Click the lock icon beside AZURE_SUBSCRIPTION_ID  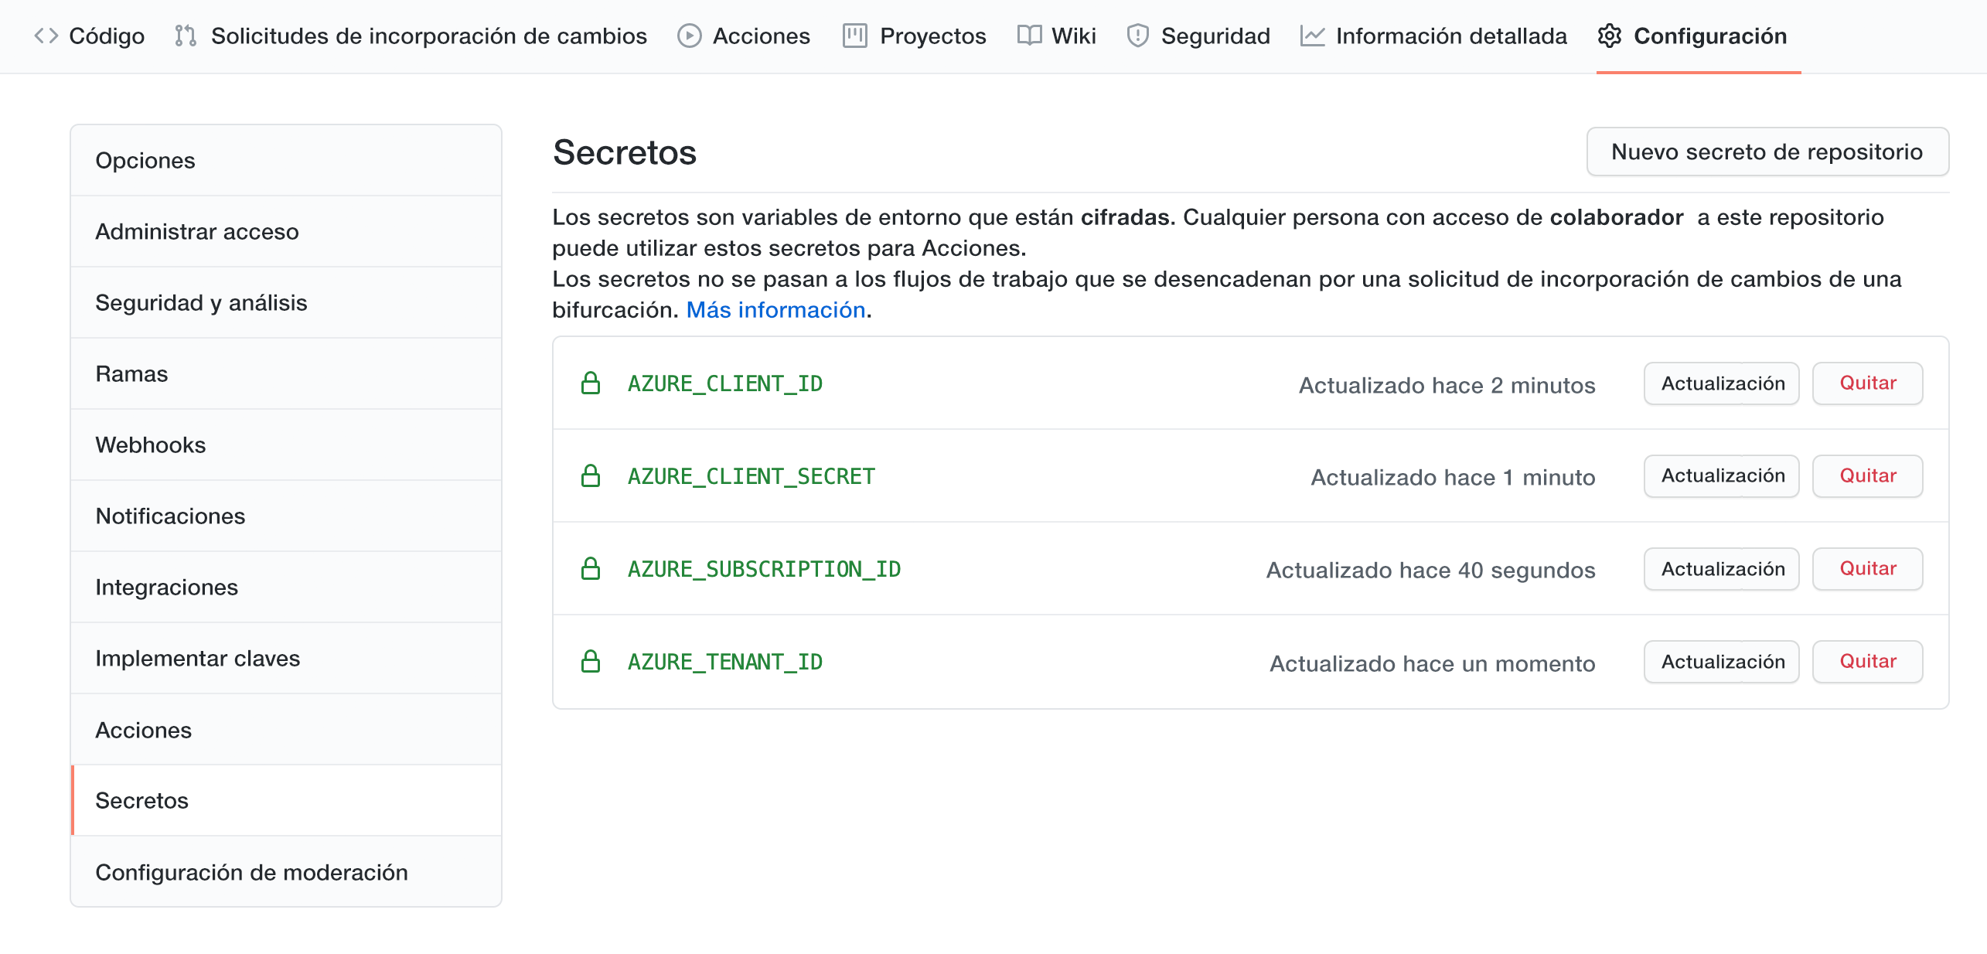tap(591, 568)
